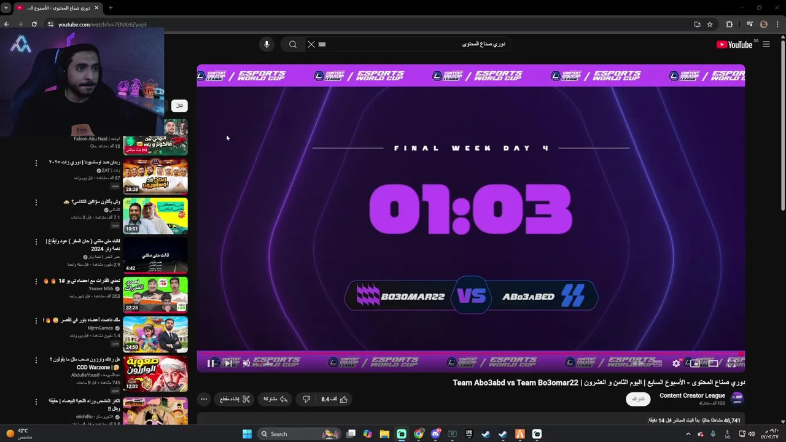This screenshot has width=786, height=442.
Task: Open the 4:42 recommended video thumbnail
Action: coord(155,255)
